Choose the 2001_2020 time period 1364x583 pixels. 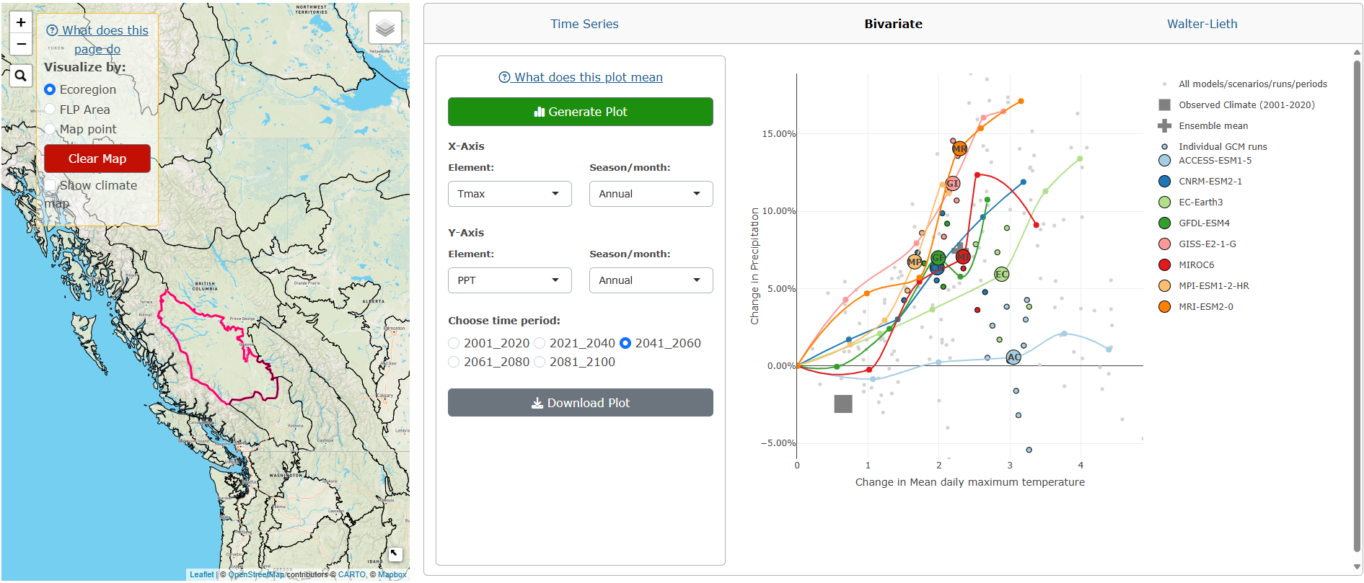point(454,343)
